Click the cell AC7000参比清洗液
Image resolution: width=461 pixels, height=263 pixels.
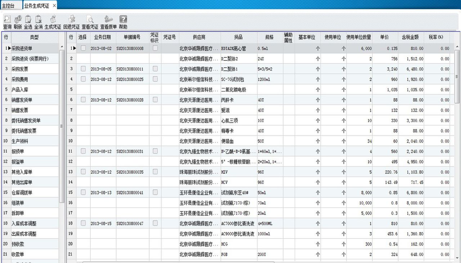tap(238, 223)
